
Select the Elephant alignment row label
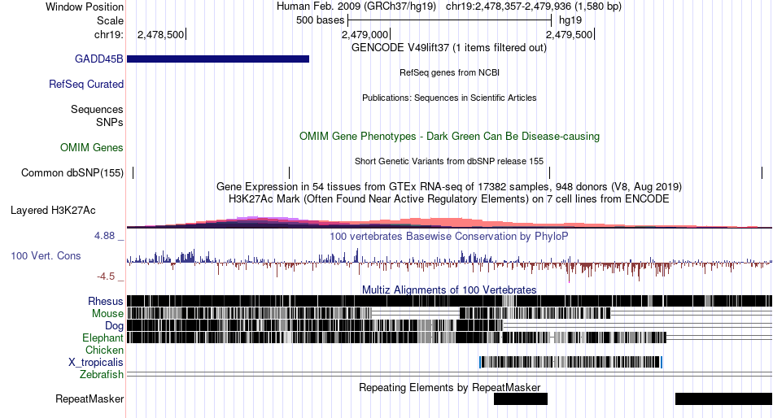(103, 338)
